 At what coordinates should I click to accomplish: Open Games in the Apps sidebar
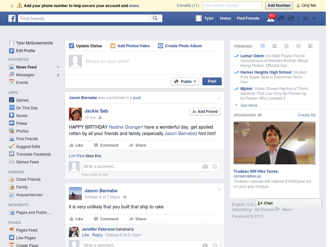[x=19, y=100]
